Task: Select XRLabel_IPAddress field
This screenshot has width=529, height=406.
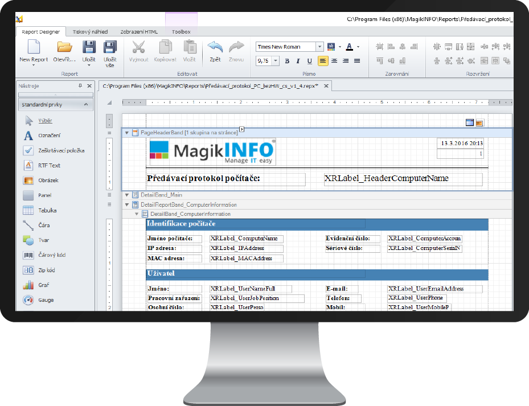Action: tap(247, 248)
